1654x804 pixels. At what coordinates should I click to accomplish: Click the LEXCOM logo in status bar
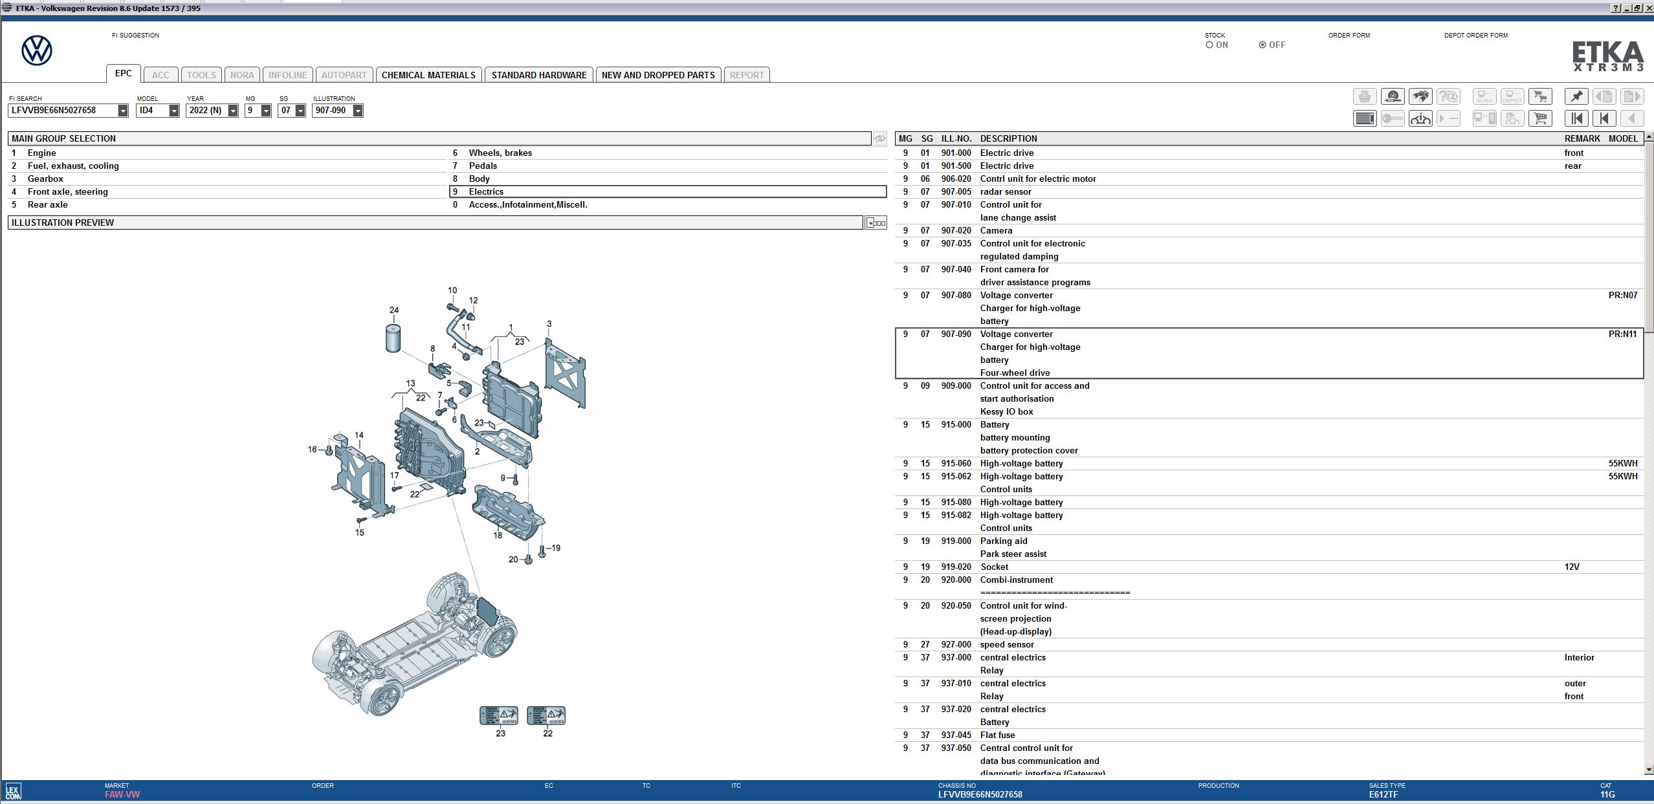click(13, 792)
